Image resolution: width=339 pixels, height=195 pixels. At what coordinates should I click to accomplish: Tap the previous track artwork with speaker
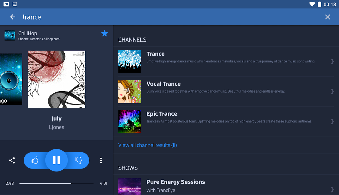pyautogui.click(x=11, y=79)
